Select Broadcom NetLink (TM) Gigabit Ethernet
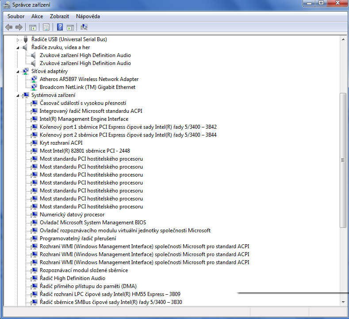Viewport: 349px width, 319px height. coord(88,87)
